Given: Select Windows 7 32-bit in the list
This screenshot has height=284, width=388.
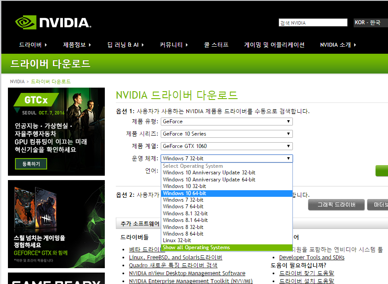Looking at the screenshot, I should pyautogui.click(x=227, y=200).
